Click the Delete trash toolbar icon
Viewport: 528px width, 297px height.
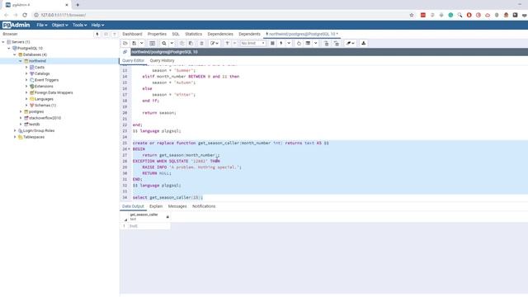[201, 44]
